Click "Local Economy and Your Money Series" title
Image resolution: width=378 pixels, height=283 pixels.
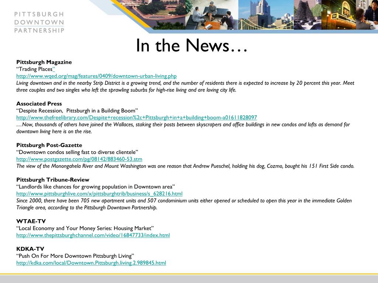(85, 228)
